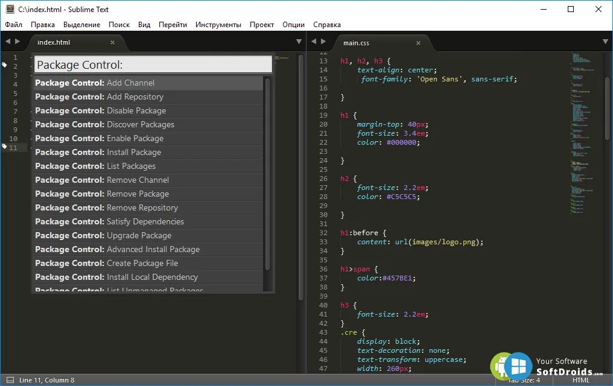613x386 pixels.
Task: Minimize the Sublime Text window
Action: pyautogui.click(x=544, y=9)
